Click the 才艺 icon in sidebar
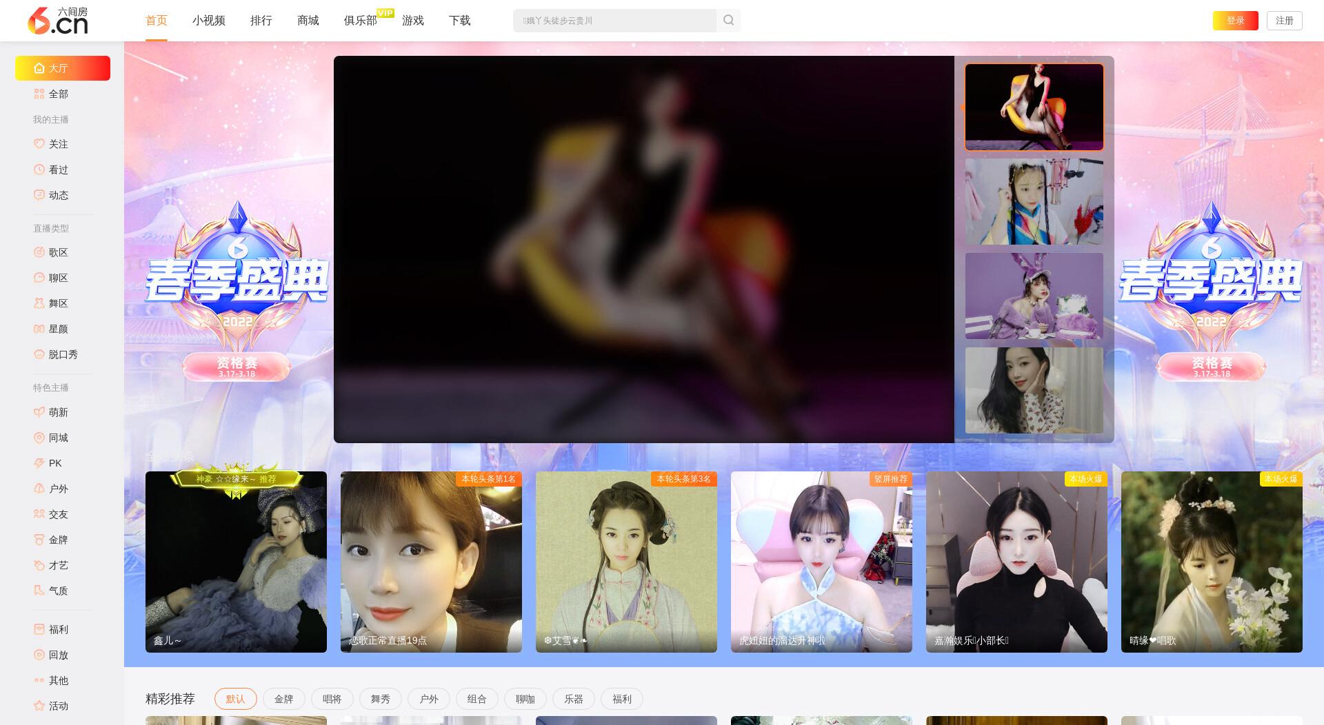The width and height of the screenshot is (1324, 725). pyautogui.click(x=39, y=565)
